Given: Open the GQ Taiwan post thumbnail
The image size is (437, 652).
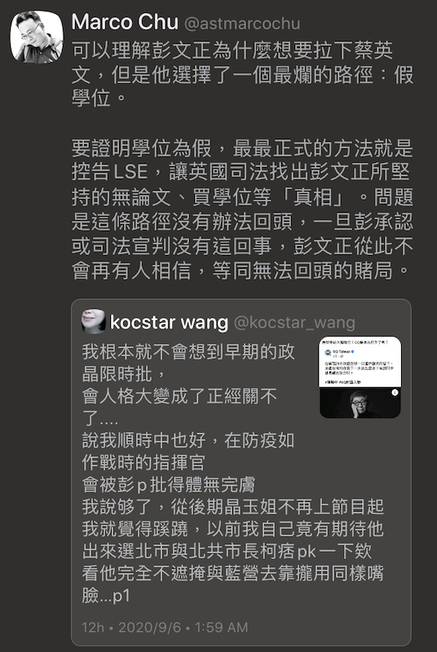Looking at the screenshot, I should (x=360, y=377).
